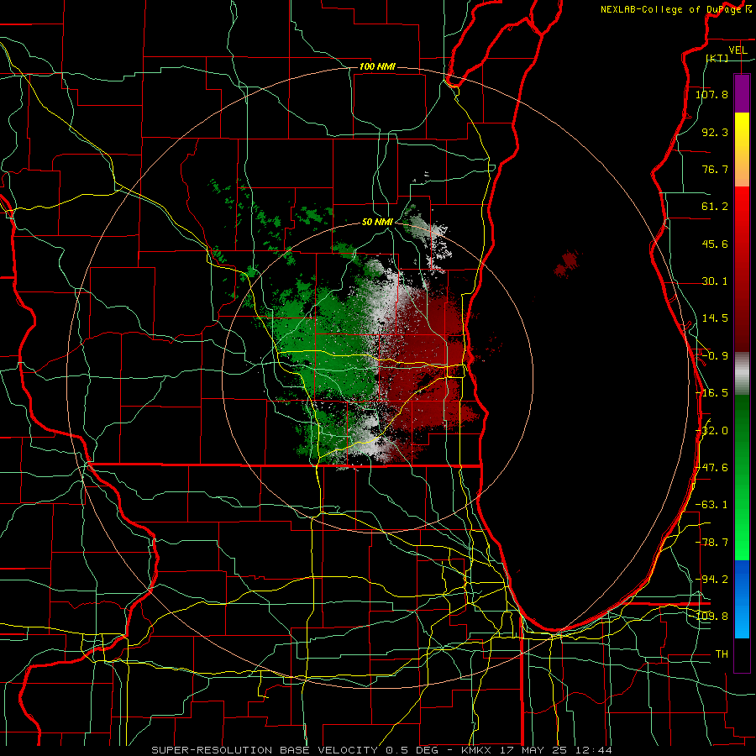This screenshot has height=756, width=756.
Task: Pick the light blue segment of the color bar
Action: [742, 622]
